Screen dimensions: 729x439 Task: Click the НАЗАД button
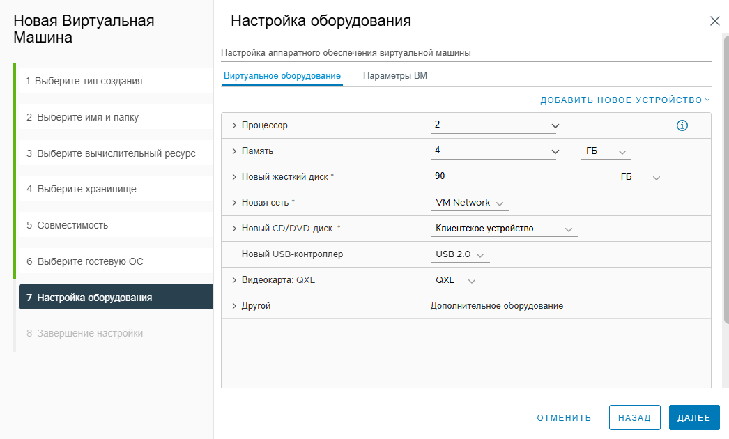click(x=635, y=417)
